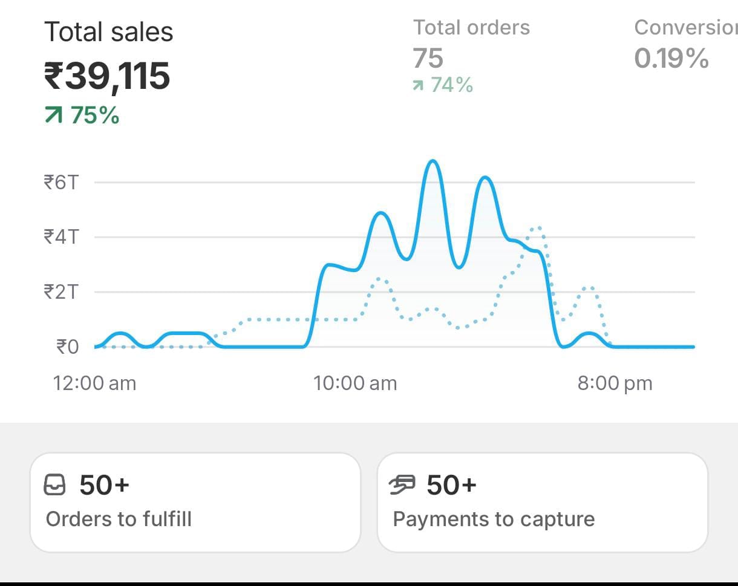The image size is (738, 586).
Task: Click the 12:00 am axis label
Action: 94,383
